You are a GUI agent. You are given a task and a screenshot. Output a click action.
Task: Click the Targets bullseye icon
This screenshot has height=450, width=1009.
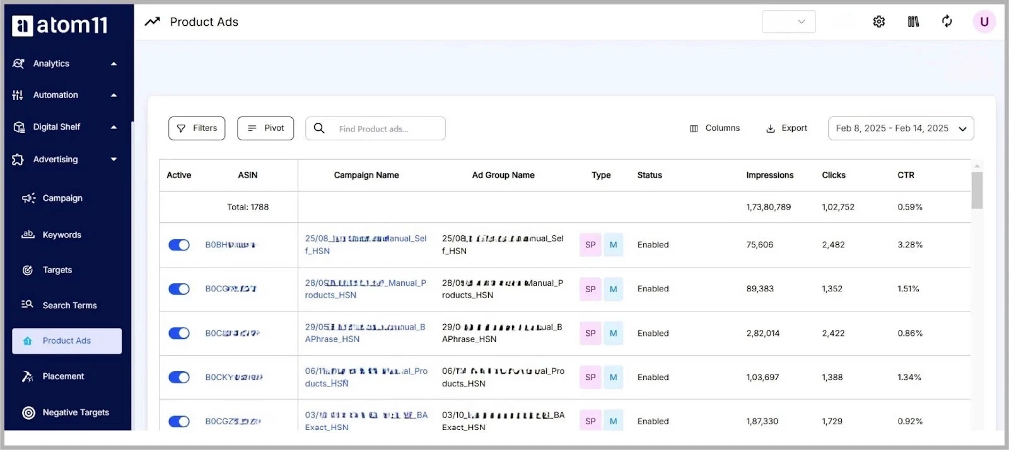28,270
